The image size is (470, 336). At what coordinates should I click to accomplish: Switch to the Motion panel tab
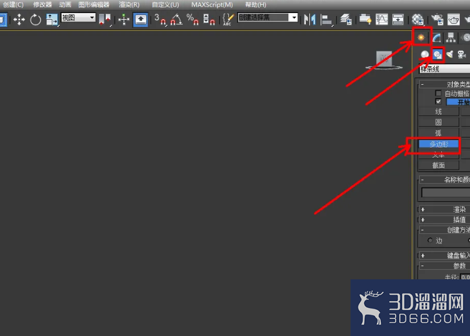(x=465, y=38)
